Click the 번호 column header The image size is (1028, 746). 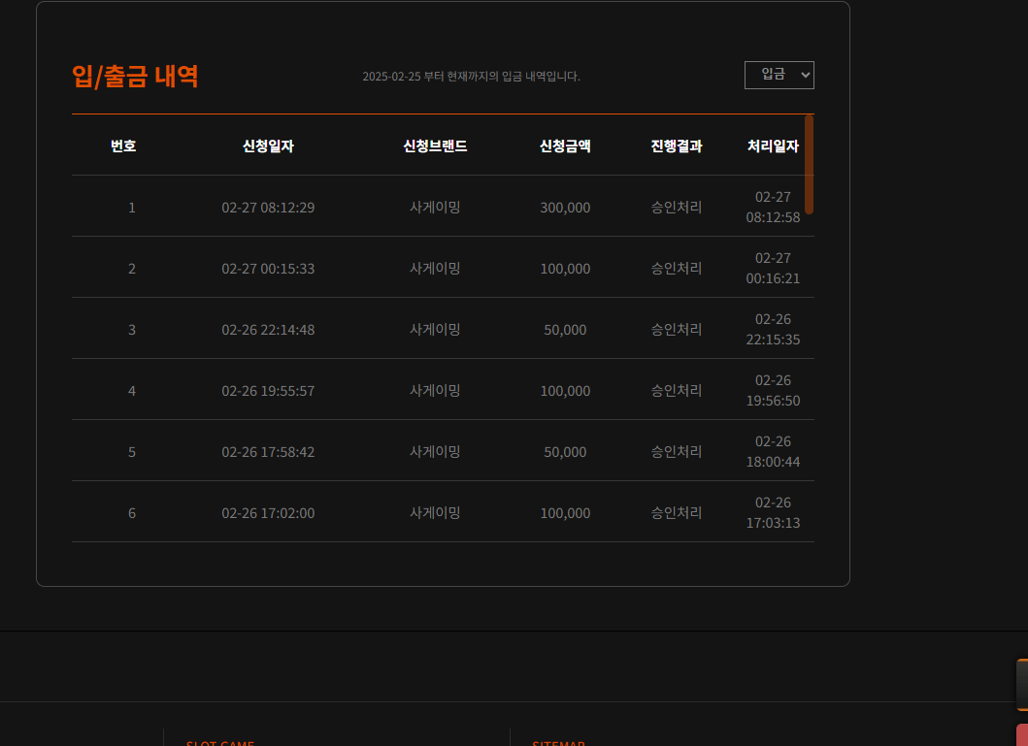coord(123,146)
